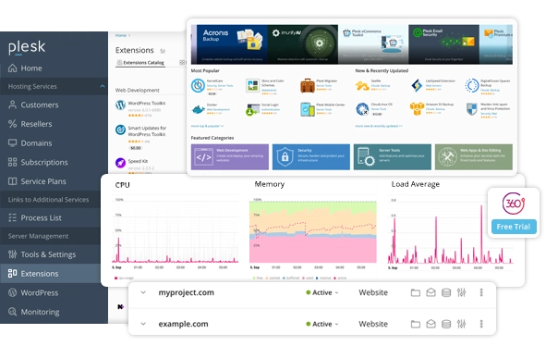Screen dimensions: 546x346
Task: Open Web Apps & Site Editing category
Action: pyautogui.click(x=474, y=157)
